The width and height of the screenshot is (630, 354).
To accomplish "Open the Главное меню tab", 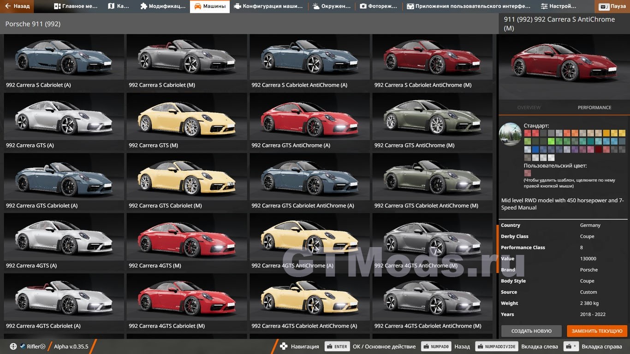I will coord(76,6).
